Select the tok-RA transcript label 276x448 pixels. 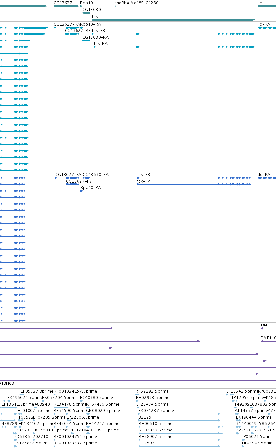101,43
